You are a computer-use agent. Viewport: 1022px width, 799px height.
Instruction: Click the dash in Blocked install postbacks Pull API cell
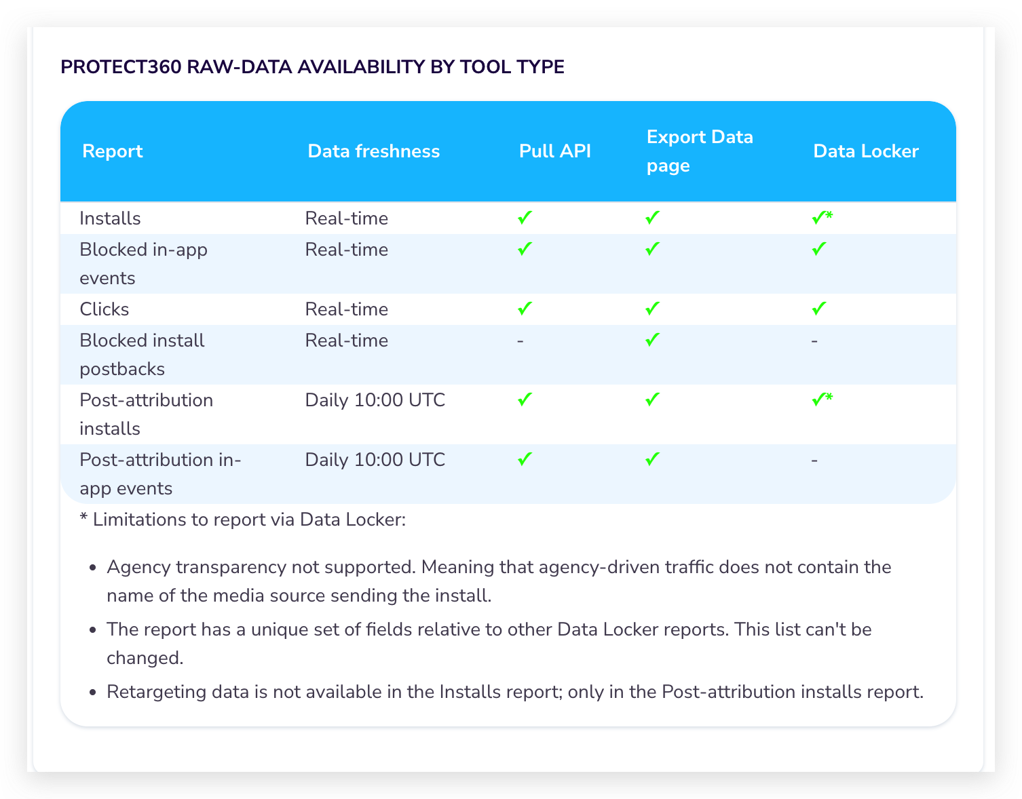pyautogui.click(x=521, y=340)
